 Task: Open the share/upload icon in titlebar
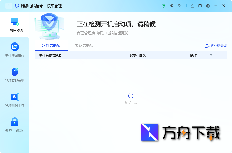tap(192, 6)
